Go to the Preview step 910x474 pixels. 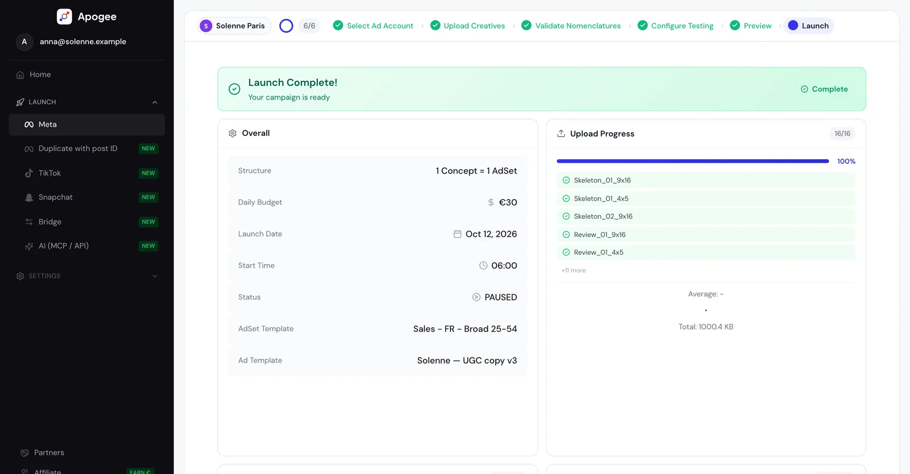[751, 26]
